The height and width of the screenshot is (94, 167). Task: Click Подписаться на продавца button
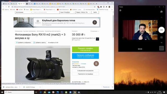[x=85, y=74]
